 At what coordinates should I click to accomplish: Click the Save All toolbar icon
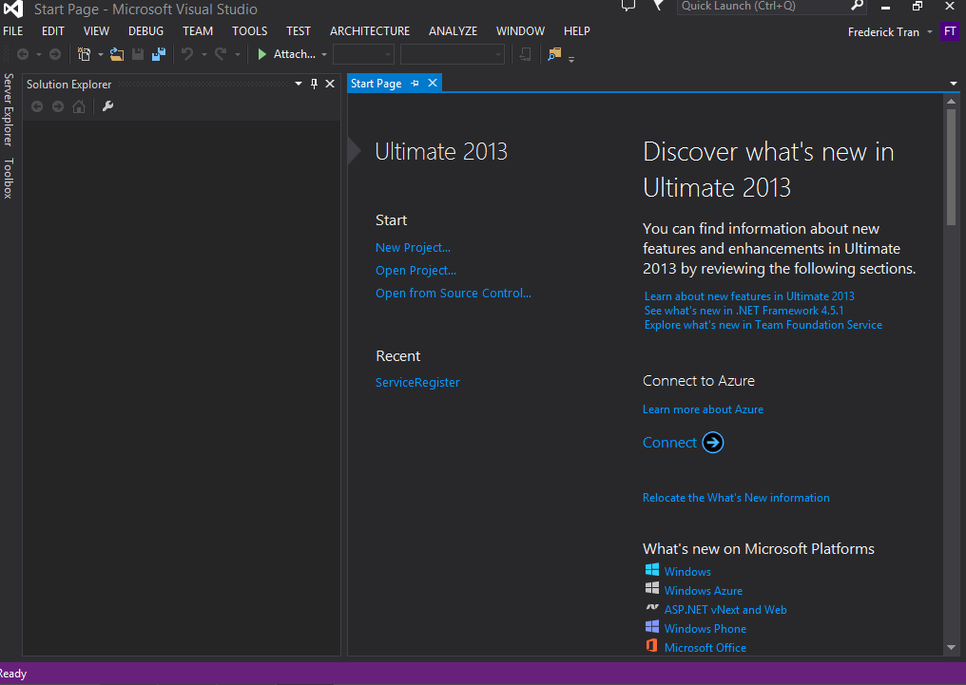click(159, 55)
